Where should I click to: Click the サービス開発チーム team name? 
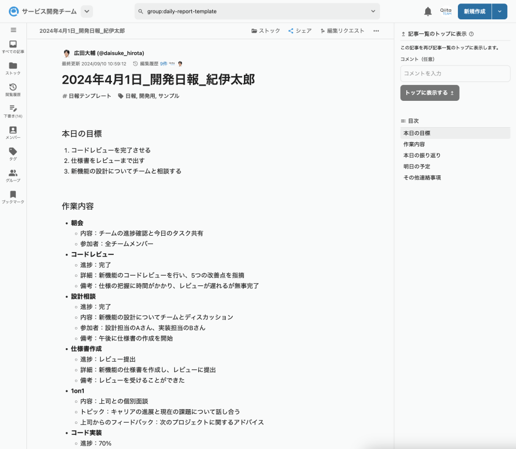49,12
